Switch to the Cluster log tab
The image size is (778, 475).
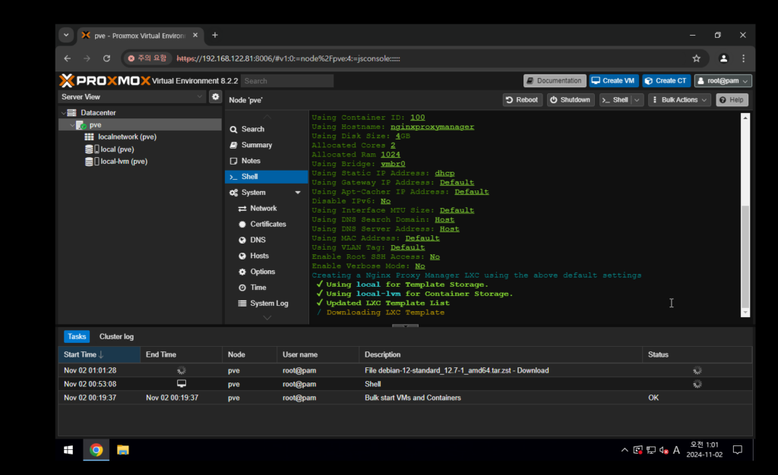[116, 336]
